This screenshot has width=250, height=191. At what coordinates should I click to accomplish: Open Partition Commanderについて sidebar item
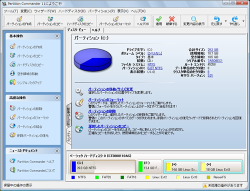(x=32, y=170)
